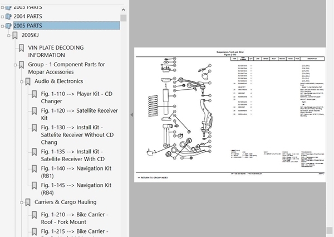334x237 pixels.
Task: Collapse the Carriers & Cargo Hauling node
Action: pyautogui.click(x=22, y=202)
